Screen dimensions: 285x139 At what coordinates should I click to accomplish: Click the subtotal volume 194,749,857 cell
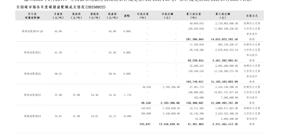pos(195,82)
